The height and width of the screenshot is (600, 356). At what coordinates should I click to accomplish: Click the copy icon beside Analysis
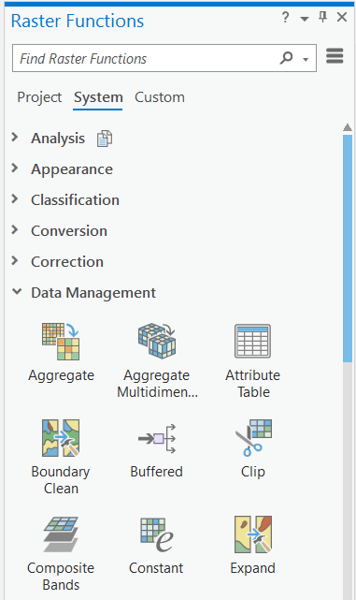click(105, 139)
